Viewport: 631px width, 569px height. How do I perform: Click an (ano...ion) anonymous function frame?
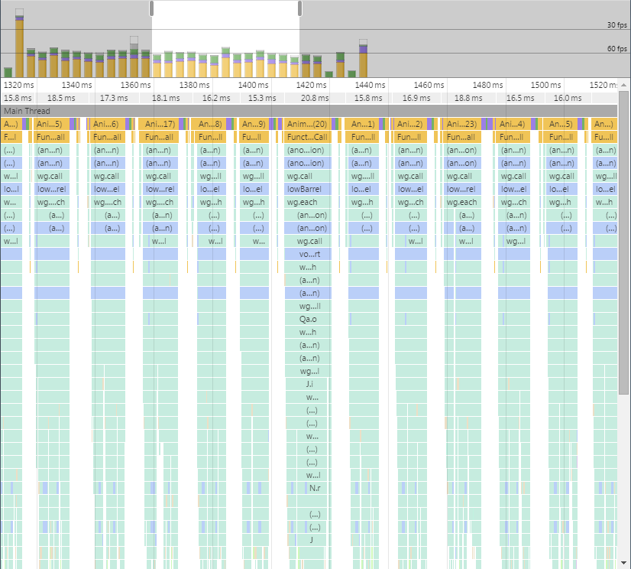(x=309, y=150)
